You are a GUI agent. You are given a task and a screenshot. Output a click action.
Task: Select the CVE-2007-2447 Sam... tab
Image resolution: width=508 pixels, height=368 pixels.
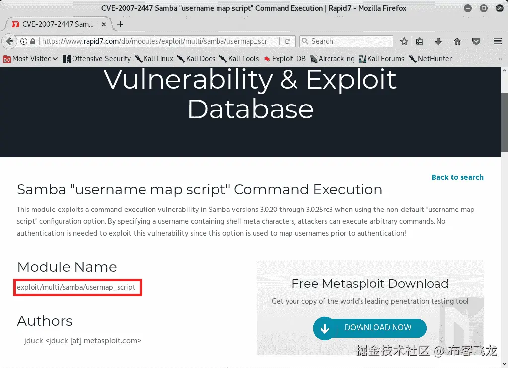tap(59, 24)
